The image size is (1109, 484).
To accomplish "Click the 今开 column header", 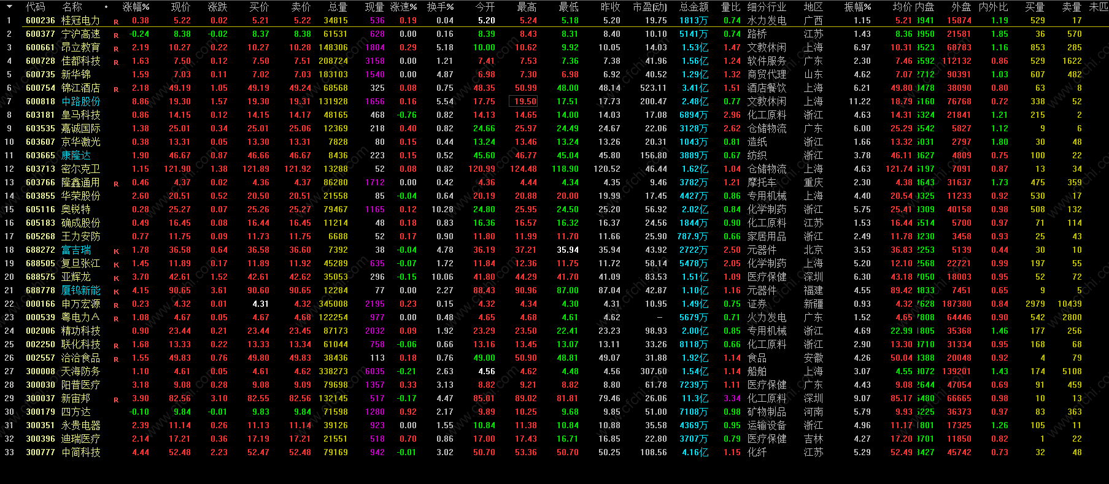I will [x=485, y=7].
